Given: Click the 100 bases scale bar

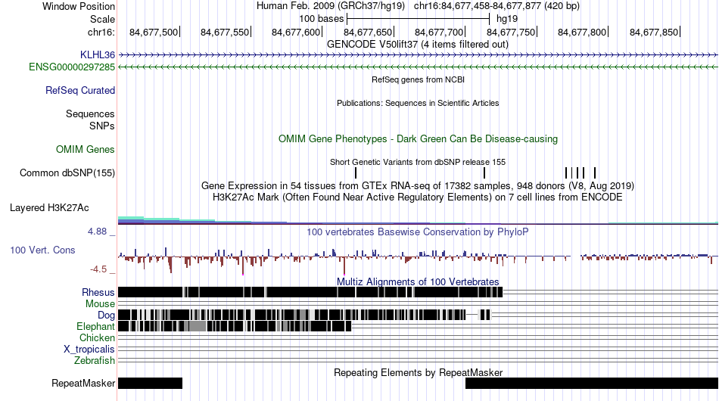Looking at the screenshot, I should pyautogui.click(x=419, y=19).
